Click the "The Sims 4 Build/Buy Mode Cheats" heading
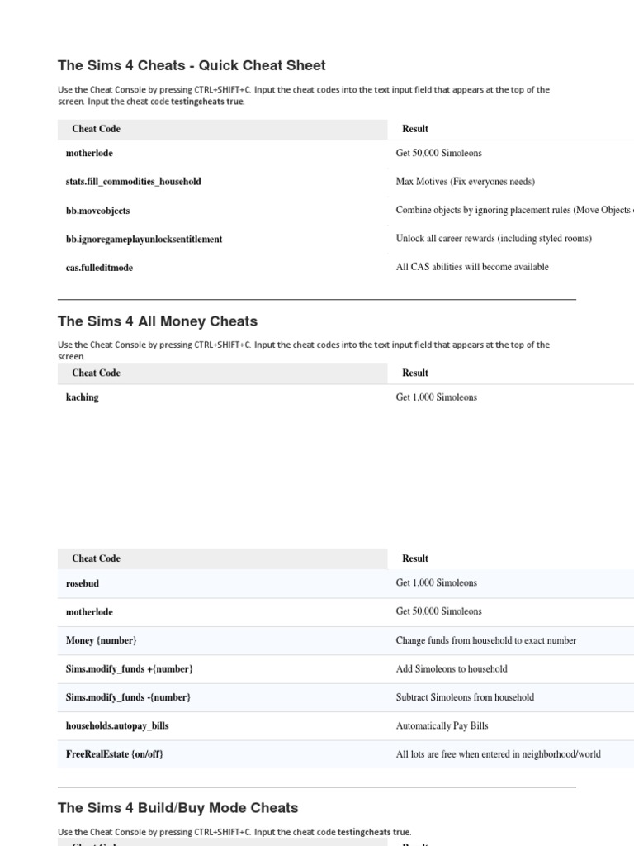This screenshot has width=634, height=846. click(x=177, y=807)
